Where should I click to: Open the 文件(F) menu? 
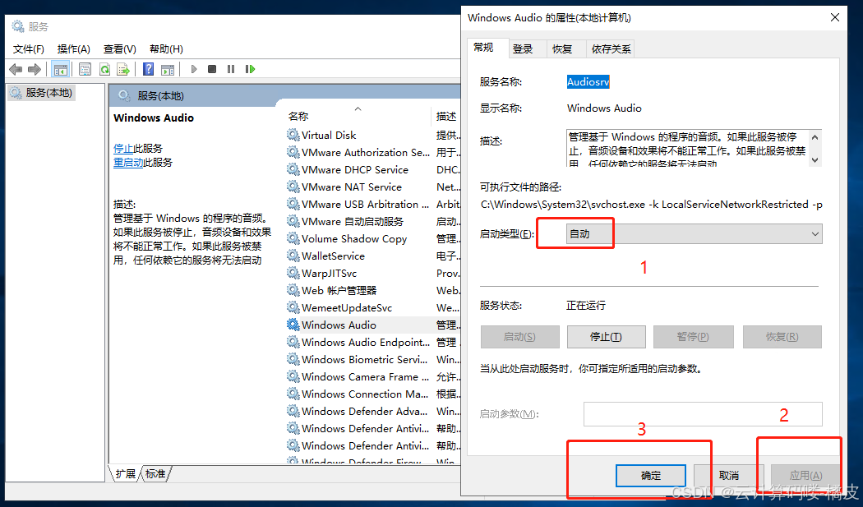click(29, 49)
